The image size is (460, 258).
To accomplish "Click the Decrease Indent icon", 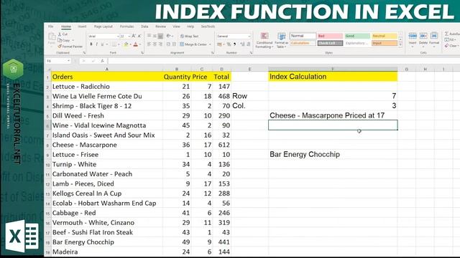I will click(x=168, y=44).
